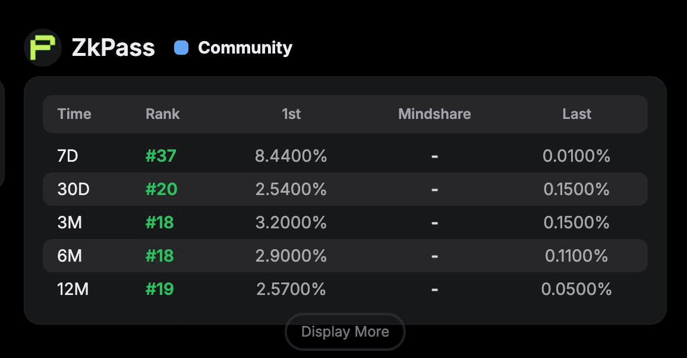
Task: Click the #19 rank value
Action: pyautogui.click(x=160, y=289)
